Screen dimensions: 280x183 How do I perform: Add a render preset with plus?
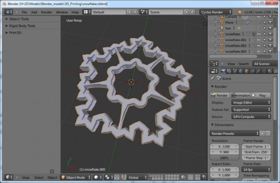262,133
